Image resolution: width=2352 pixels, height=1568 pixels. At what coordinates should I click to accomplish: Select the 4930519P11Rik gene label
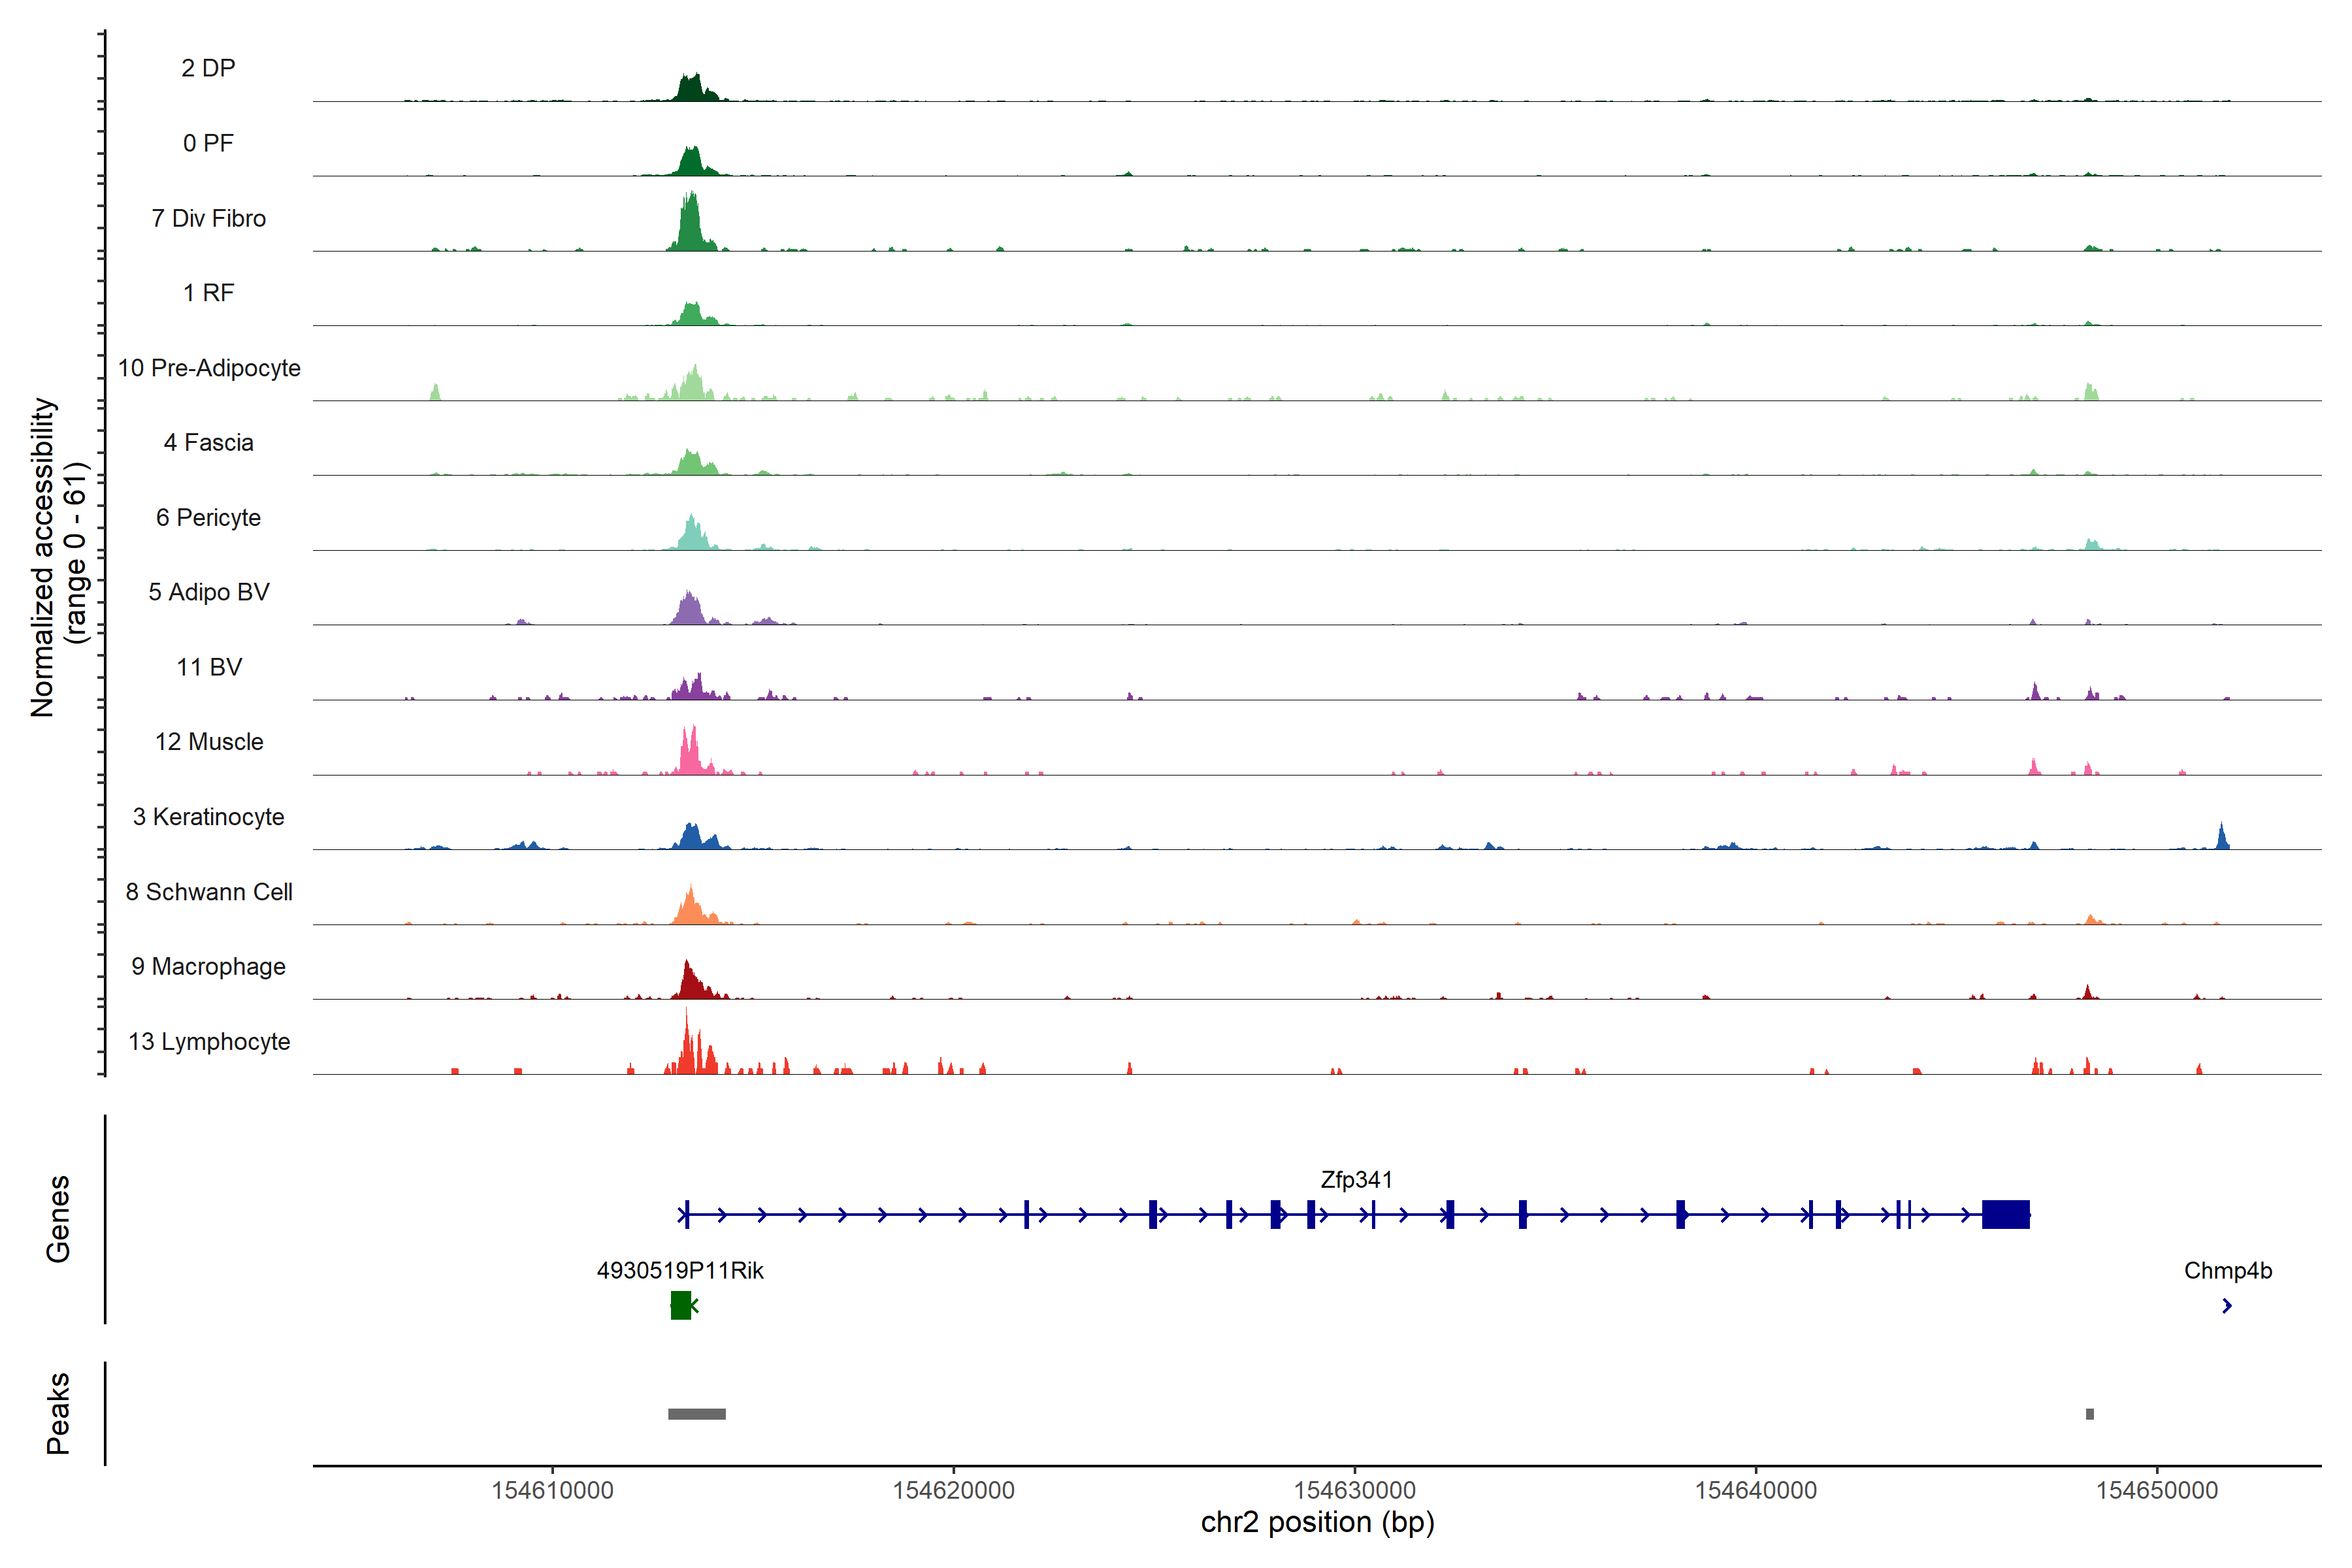[x=680, y=1270]
